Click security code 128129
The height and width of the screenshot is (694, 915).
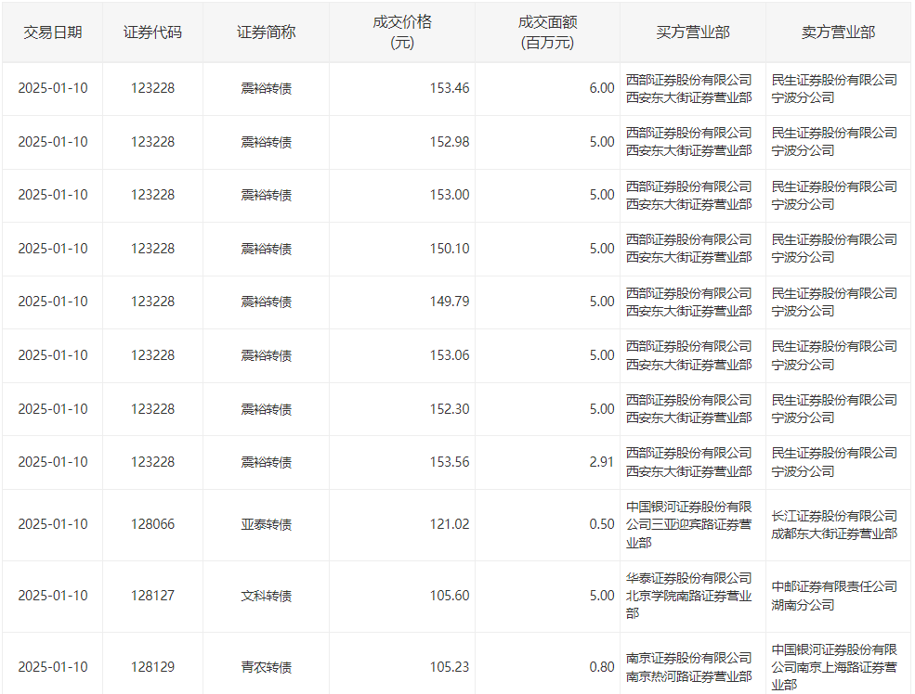pos(152,667)
